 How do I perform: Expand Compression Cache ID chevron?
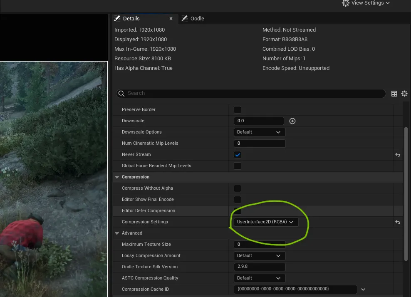coord(363,290)
